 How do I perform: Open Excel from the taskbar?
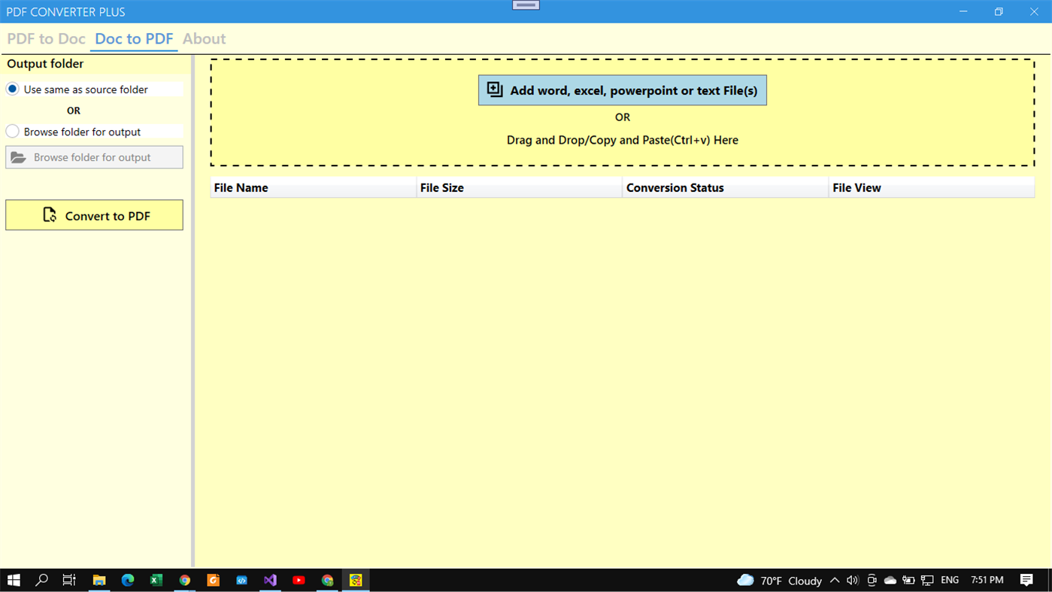pyautogui.click(x=156, y=580)
